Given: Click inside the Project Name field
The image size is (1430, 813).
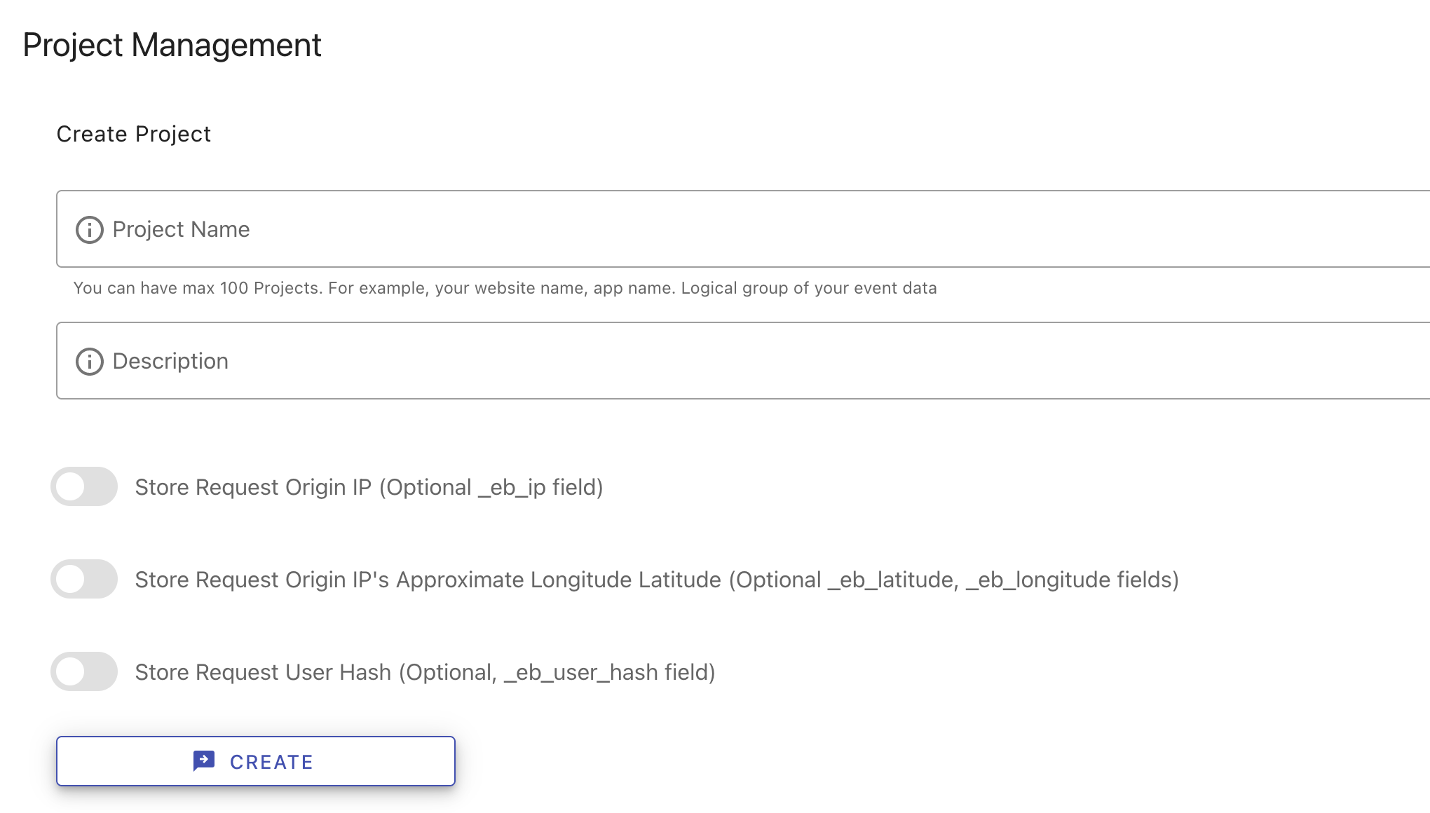Looking at the screenshot, I should click(491, 229).
